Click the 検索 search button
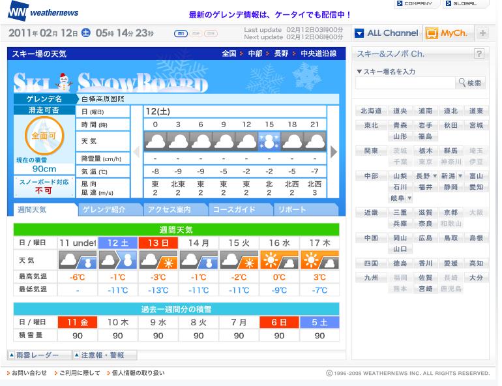Image resolution: width=502 pixels, height=386 pixels. point(470,83)
